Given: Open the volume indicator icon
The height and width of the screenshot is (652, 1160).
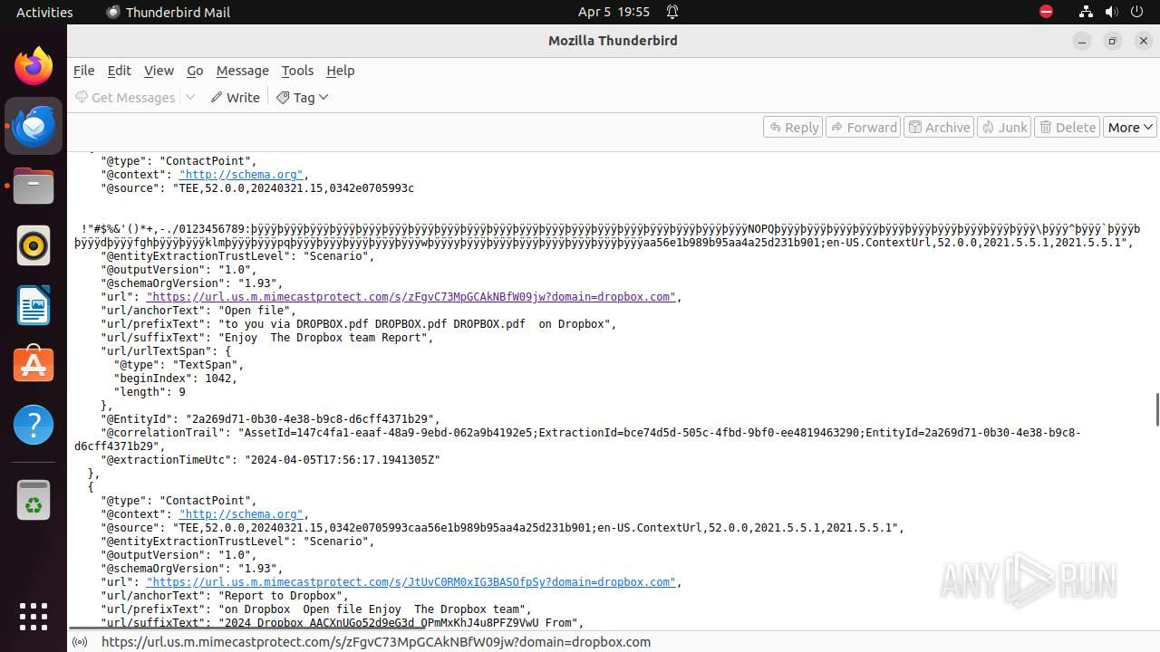Looking at the screenshot, I should pyautogui.click(x=1111, y=12).
